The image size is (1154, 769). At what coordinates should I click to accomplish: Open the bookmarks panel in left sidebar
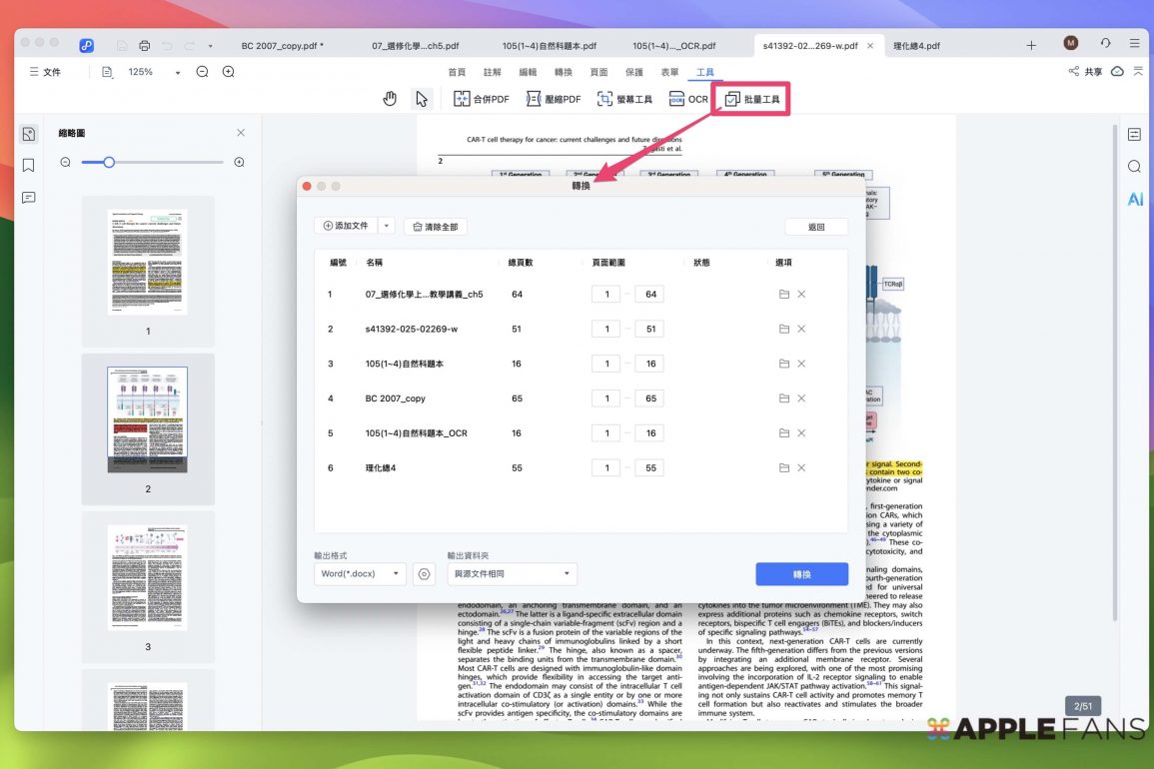tap(28, 166)
